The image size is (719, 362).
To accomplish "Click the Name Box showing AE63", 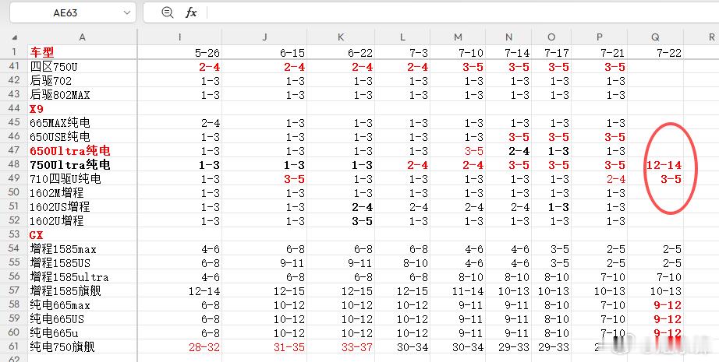I will pyautogui.click(x=73, y=12).
